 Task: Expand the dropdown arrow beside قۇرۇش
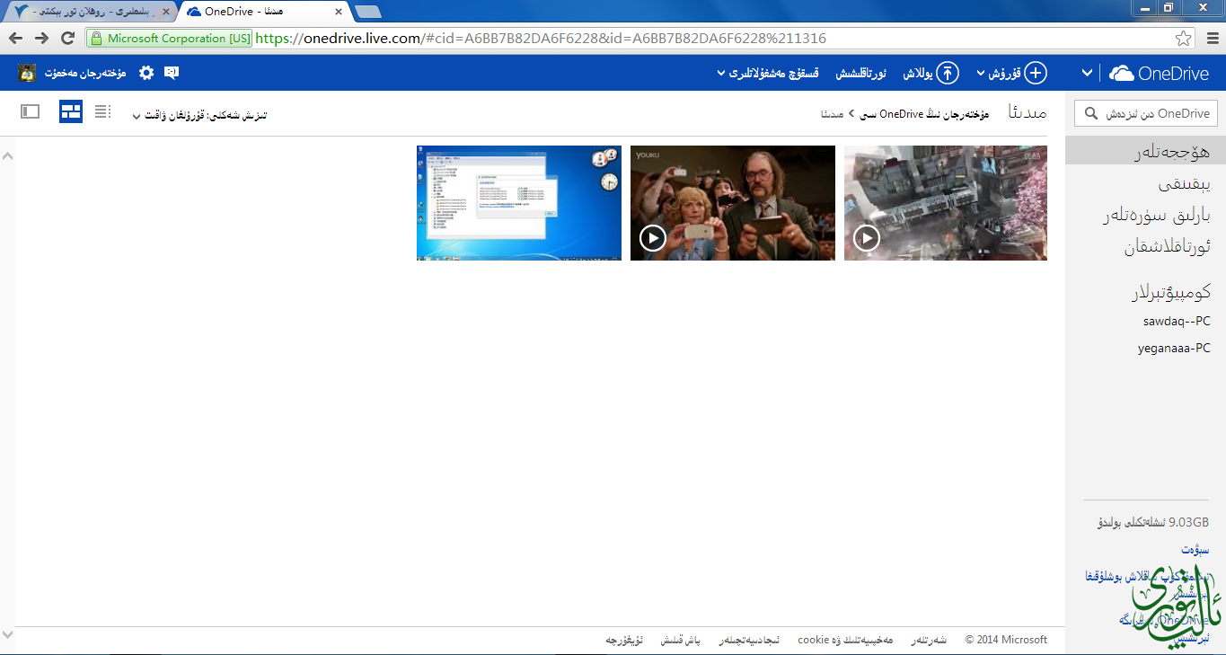[981, 73]
